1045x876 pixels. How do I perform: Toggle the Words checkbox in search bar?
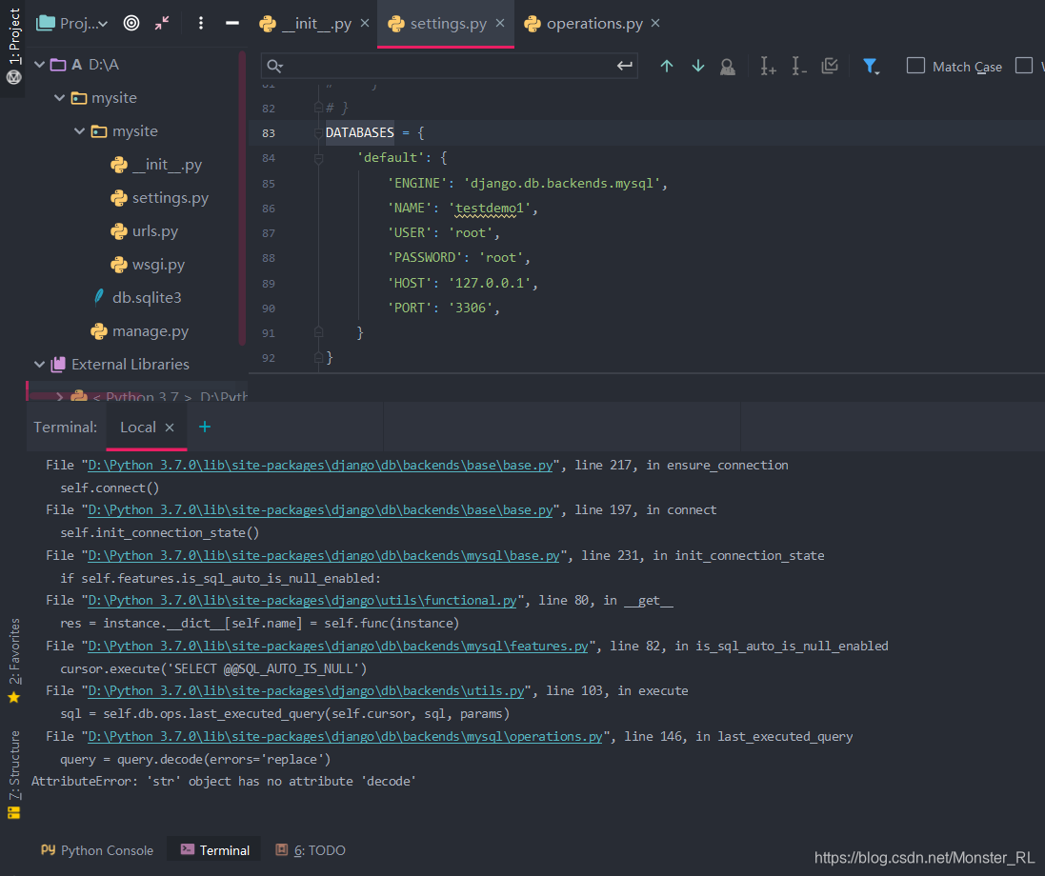click(x=1024, y=66)
